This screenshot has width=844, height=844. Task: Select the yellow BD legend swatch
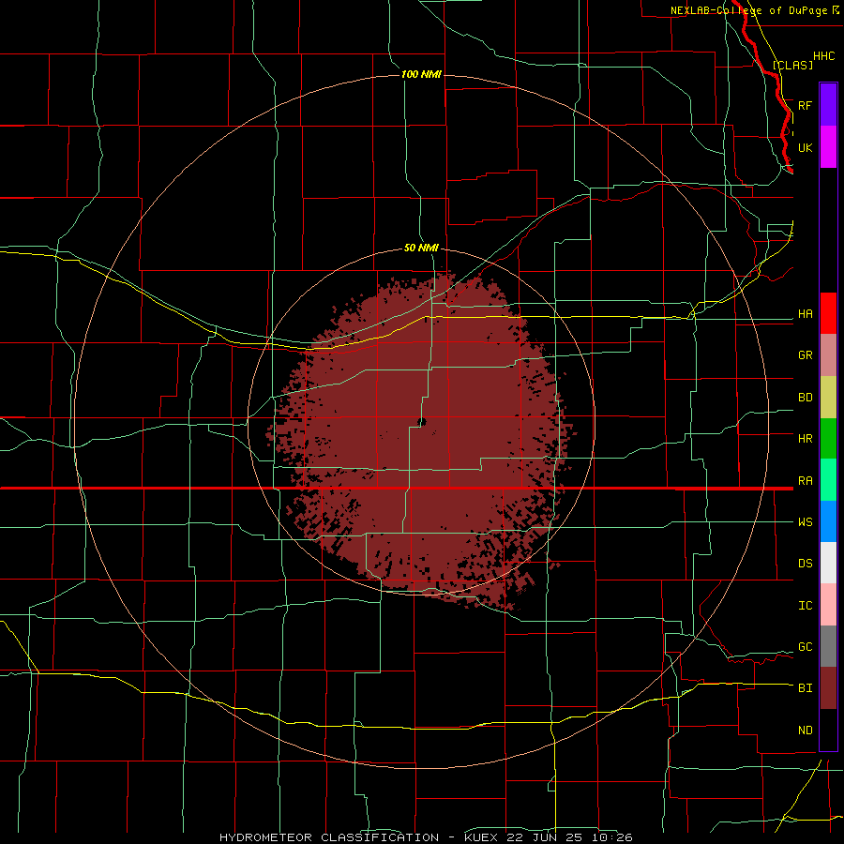click(x=828, y=398)
